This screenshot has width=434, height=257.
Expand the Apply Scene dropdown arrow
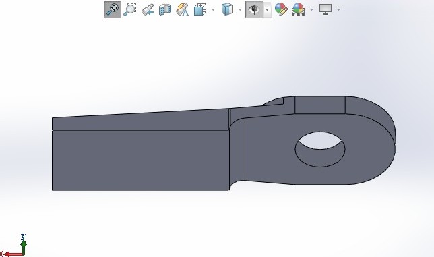click(x=311, y=9)
